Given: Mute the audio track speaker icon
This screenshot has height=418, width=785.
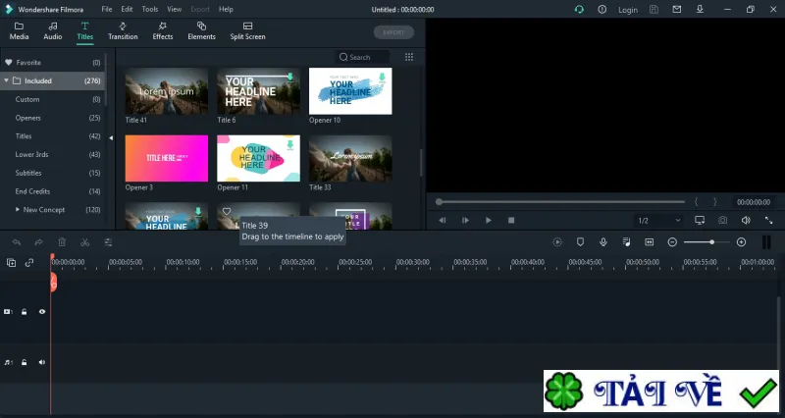Looking at the screenshot, I should pos(42,362).
